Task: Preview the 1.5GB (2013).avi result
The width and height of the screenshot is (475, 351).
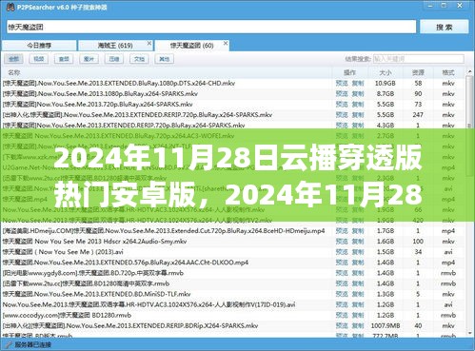Action: click(342, 252)
